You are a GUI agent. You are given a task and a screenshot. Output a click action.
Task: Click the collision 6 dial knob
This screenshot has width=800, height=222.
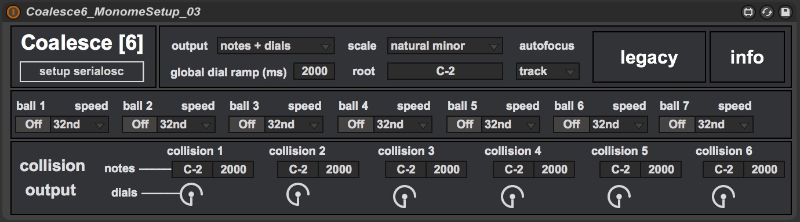(x=723, y=197)
